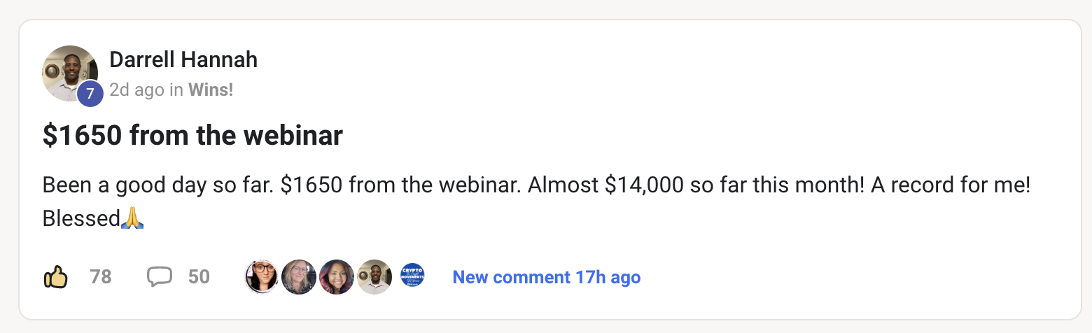Click the word Blessed in the post body
Screen dimensions: 1092x333
[81, 219]
